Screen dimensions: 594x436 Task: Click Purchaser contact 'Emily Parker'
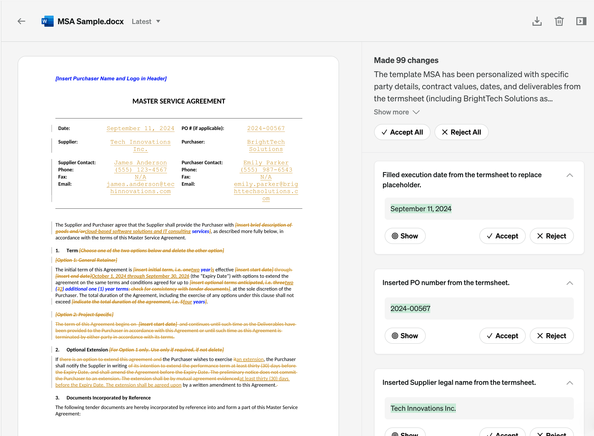[266, 163]
